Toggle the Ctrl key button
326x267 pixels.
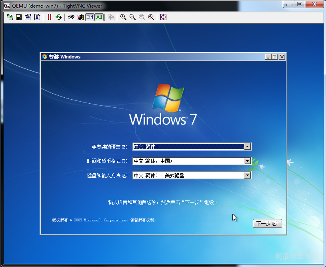click(90, 17)
